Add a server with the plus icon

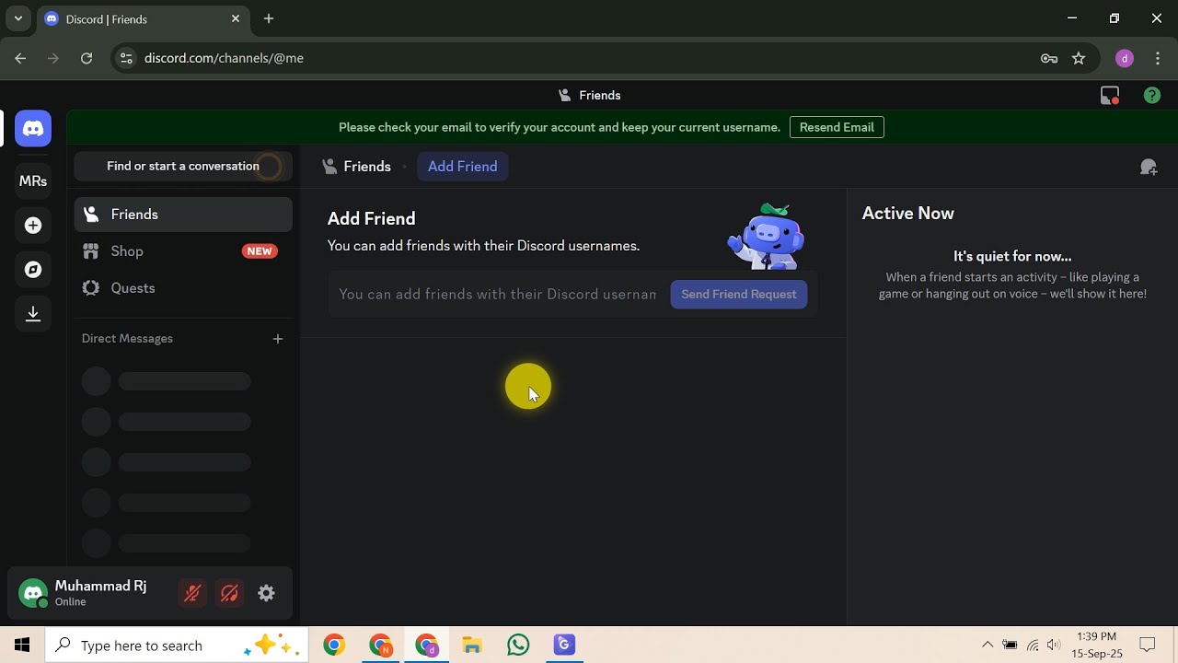pos(33,226)
